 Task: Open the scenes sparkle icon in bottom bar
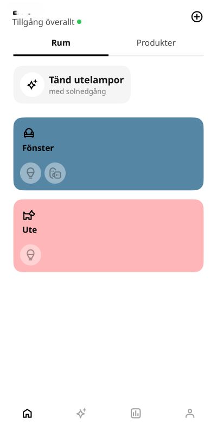point(81,413)
